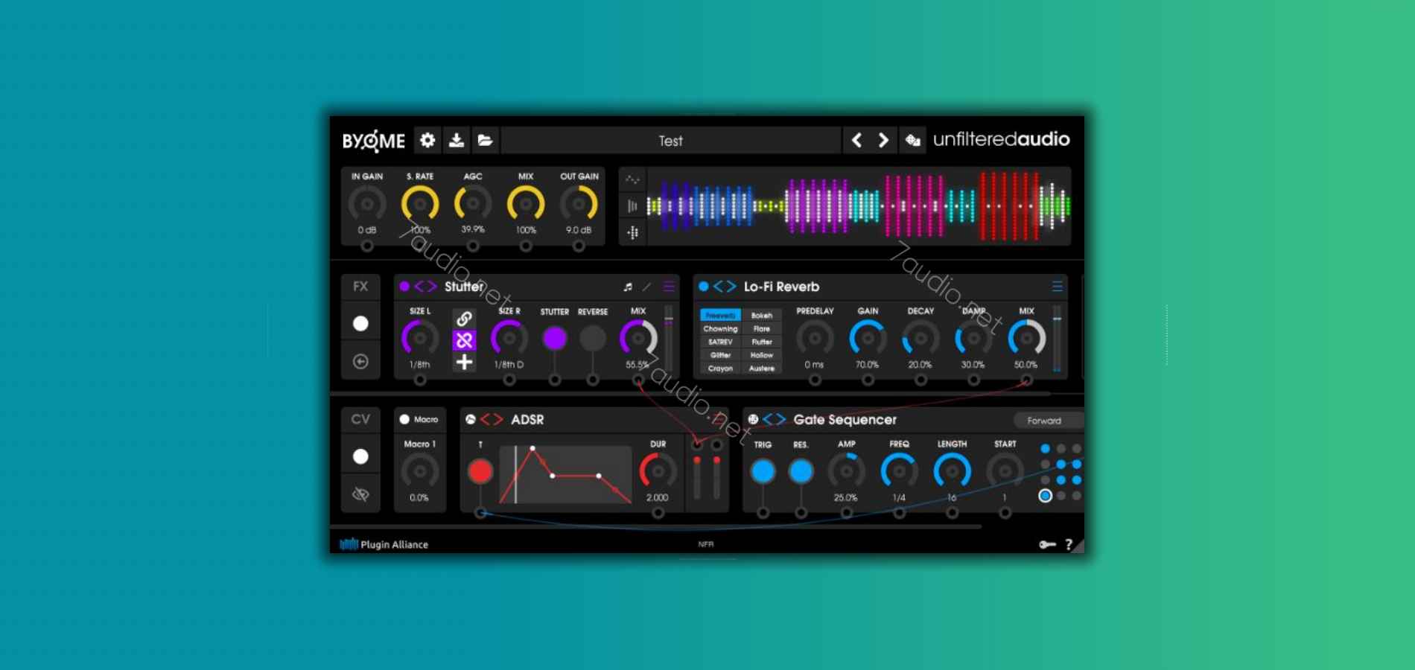Click the Lo-Fi Reverb swap arrows
The image size is (1415, 670).
tap(724, 287)
